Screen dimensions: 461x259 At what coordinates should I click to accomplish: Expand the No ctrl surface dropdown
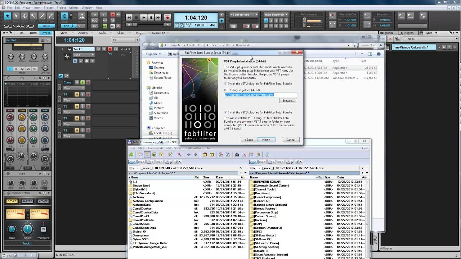[x=244, y=15]
